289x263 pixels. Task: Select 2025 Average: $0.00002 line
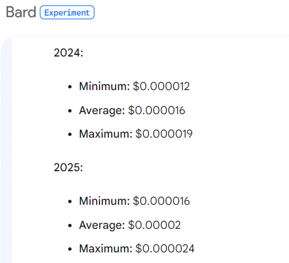(x=130, y=225)
